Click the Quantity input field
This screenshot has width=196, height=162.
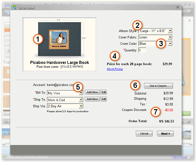coord(142,50)
